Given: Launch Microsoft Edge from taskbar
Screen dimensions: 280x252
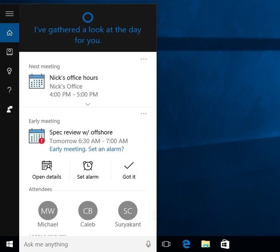Looking at the screenshot, I should tap(186, 244).
